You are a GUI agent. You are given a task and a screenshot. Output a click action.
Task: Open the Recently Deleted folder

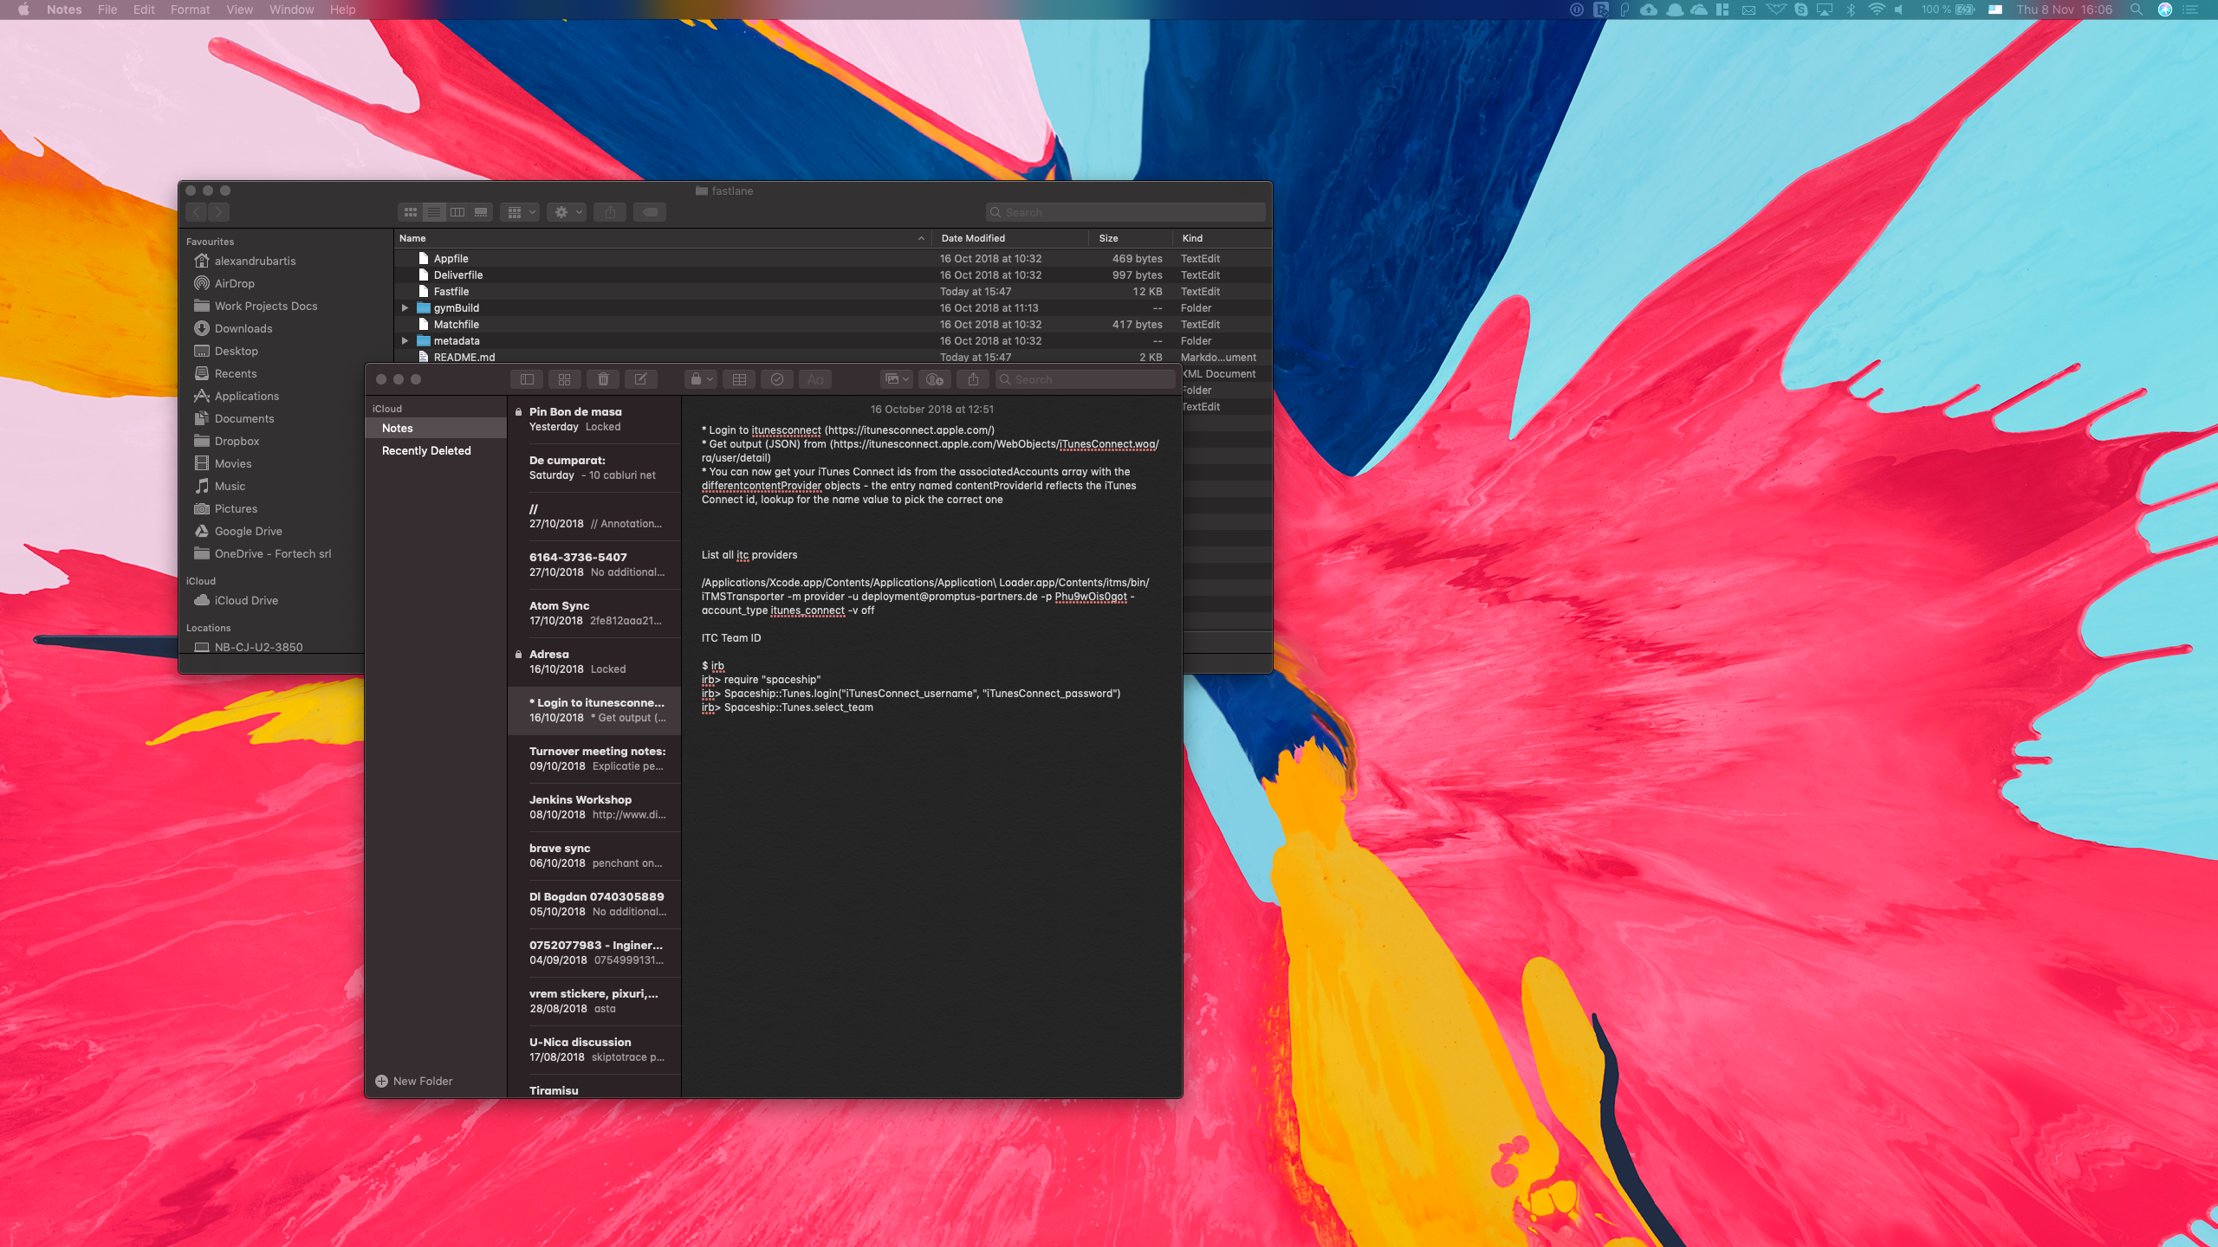[x=436, y=450]
